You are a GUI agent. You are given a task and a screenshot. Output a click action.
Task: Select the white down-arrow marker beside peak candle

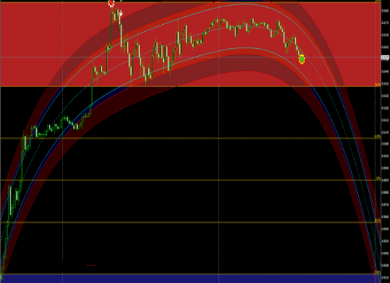pyautogui.click(x=121, y=13)
